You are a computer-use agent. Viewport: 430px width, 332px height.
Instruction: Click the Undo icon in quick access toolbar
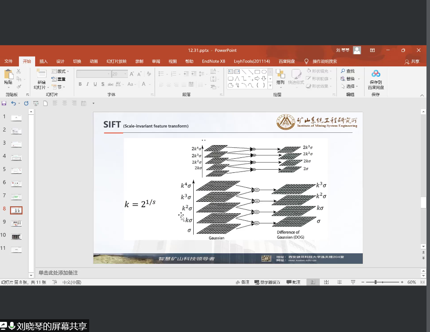(x=14, y=103)
